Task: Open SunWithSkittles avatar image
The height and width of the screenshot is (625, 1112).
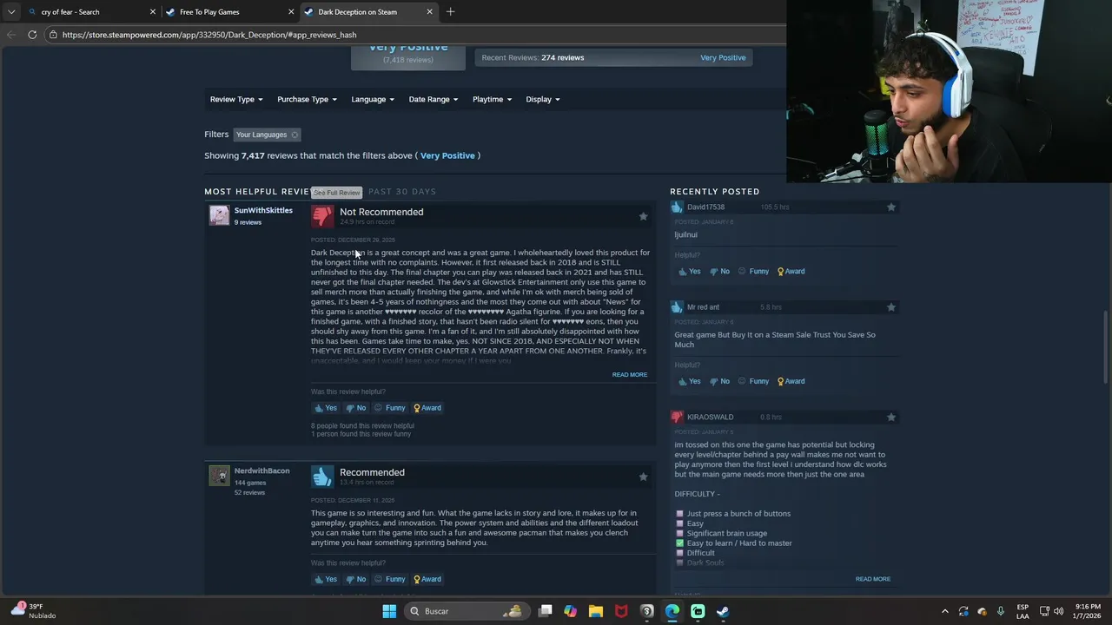Action: click(x=219, y=215)
